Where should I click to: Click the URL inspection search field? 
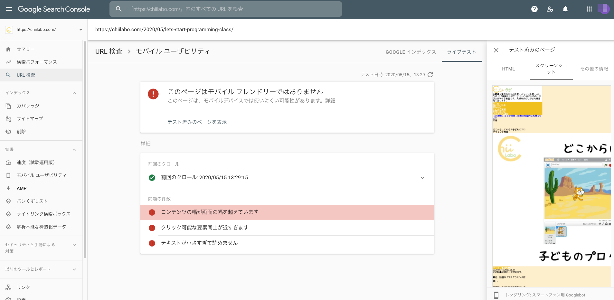(x=225, y=9)
